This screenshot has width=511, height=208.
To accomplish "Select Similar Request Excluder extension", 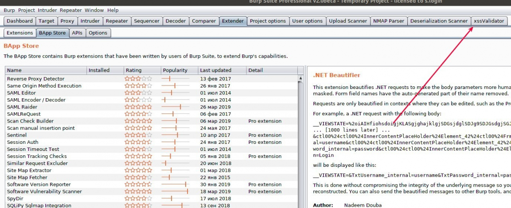I will click(x=151, y=163).
